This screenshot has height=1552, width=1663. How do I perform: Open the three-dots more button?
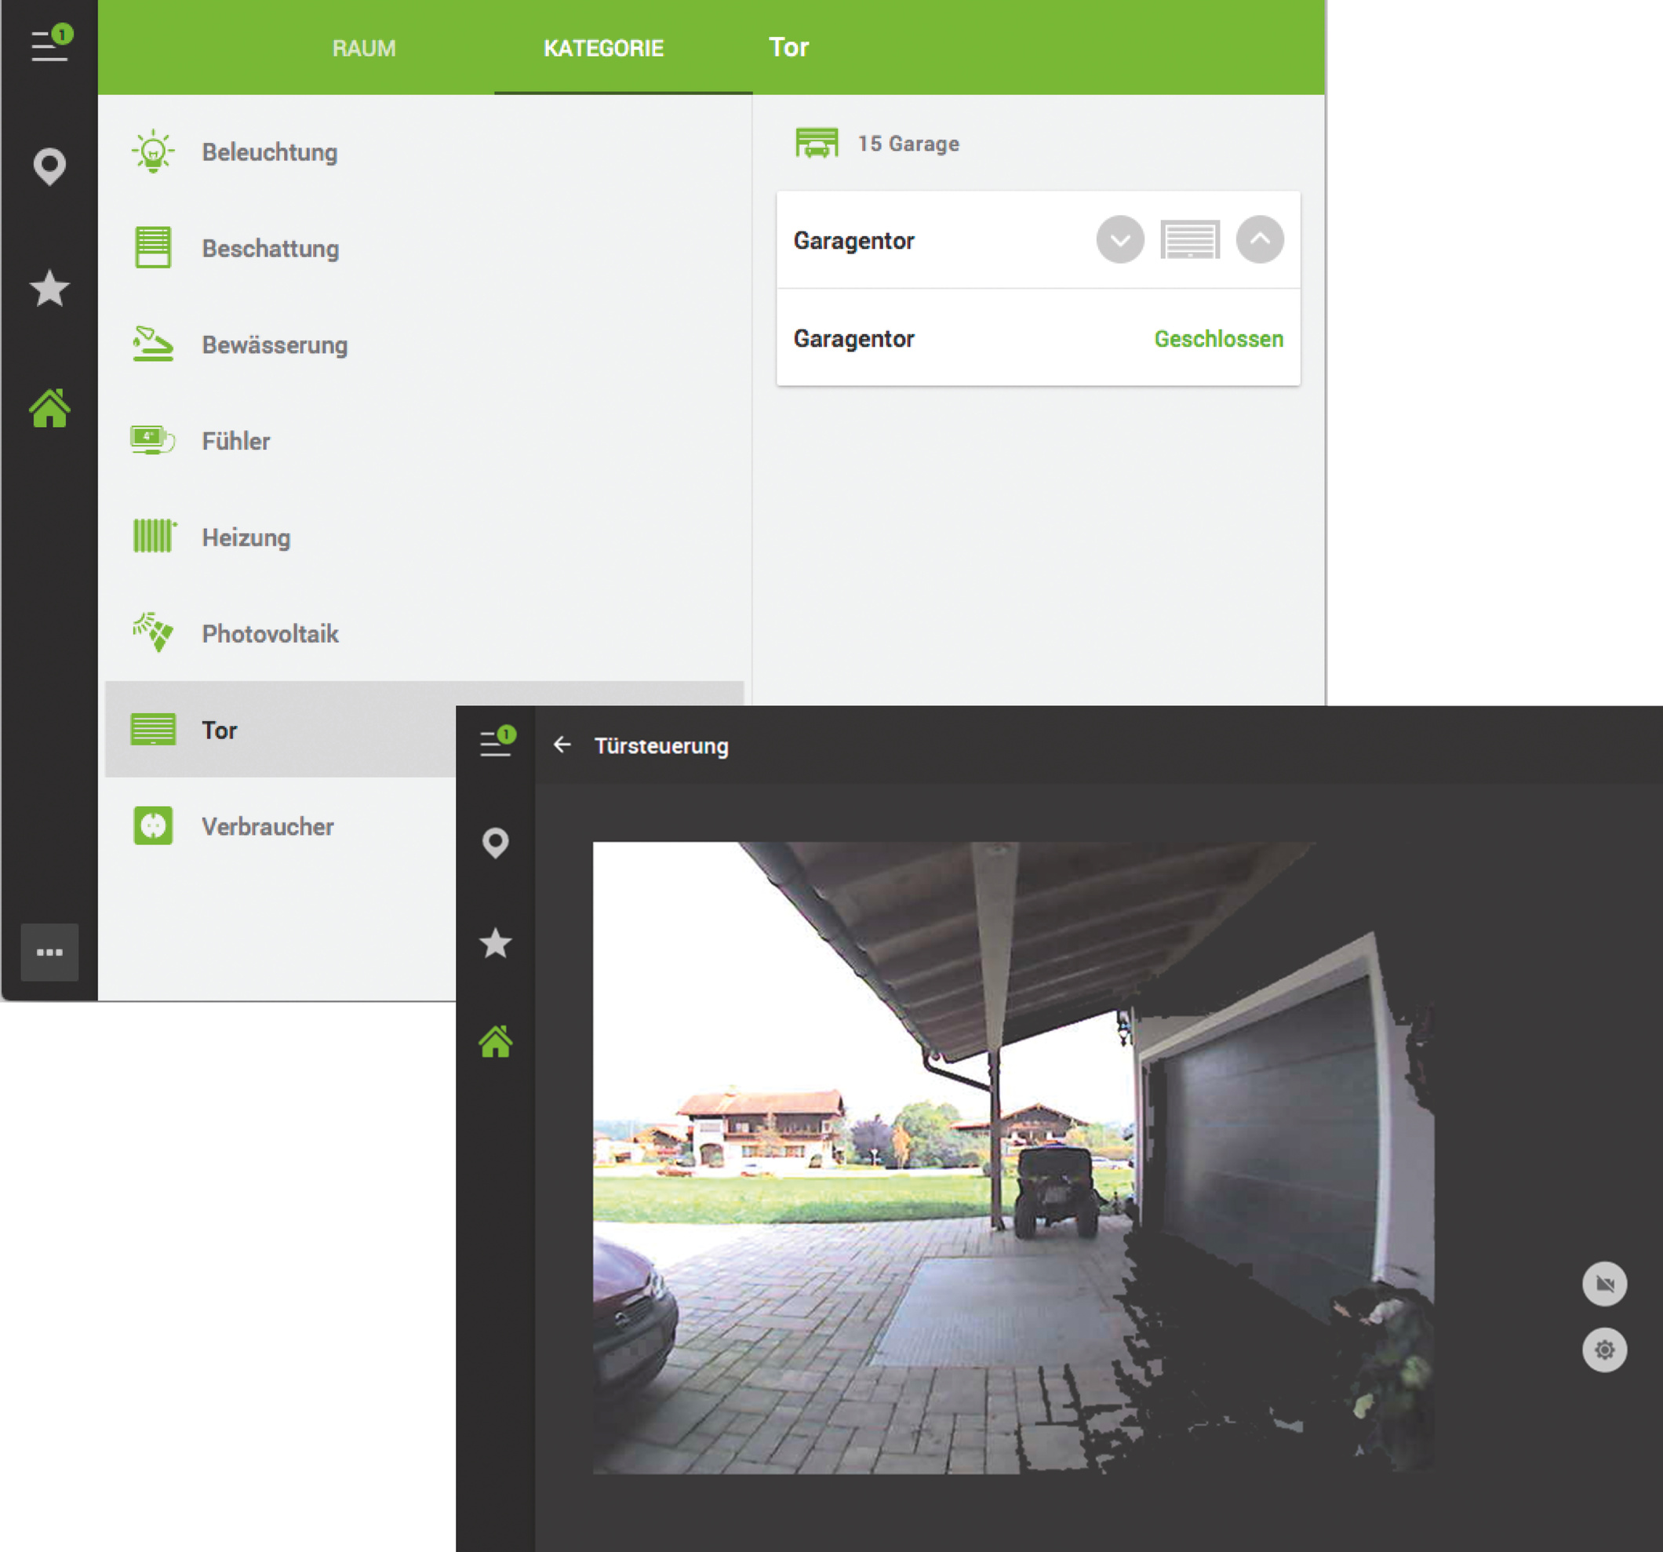tap(49, 952)
